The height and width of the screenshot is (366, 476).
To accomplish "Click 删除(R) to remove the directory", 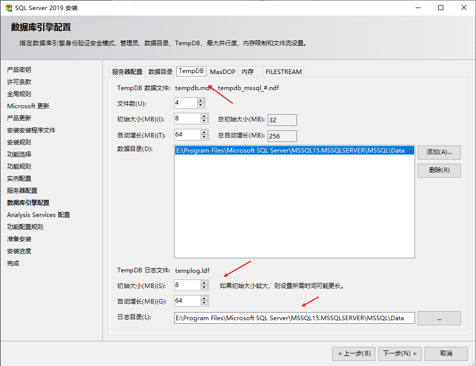I will click(439, 170).
